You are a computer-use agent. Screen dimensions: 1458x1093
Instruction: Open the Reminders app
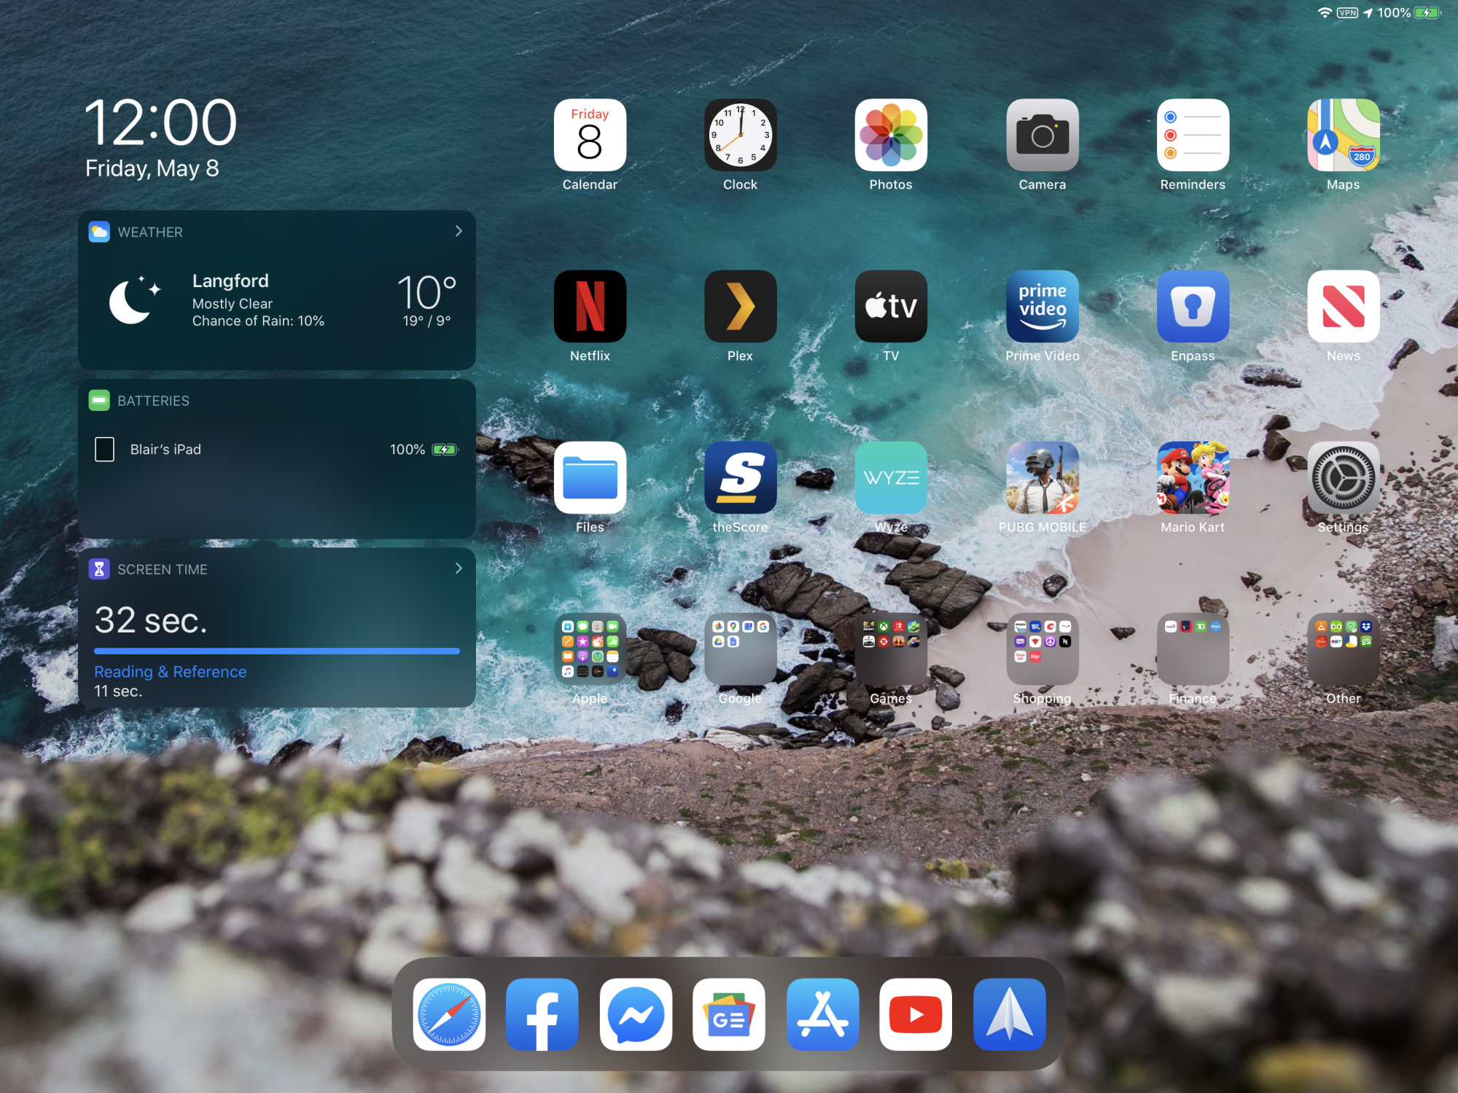point(1193,135)
